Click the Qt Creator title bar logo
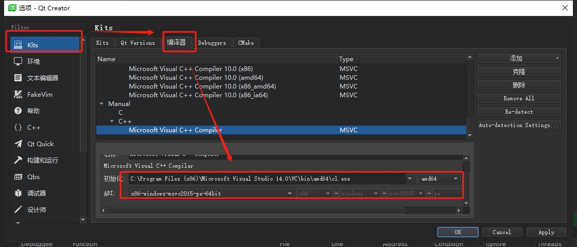 coord(12,8)
